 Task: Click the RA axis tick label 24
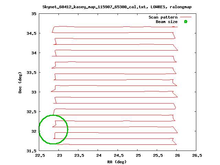pyautogui.click(x=99, y=155)
